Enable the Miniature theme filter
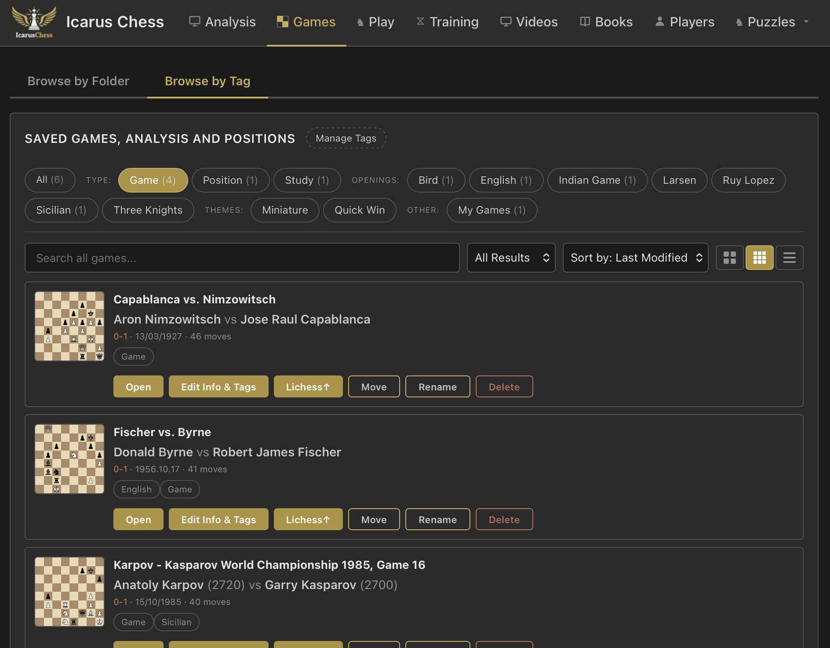The image size is (830, 648). [285, 210]
